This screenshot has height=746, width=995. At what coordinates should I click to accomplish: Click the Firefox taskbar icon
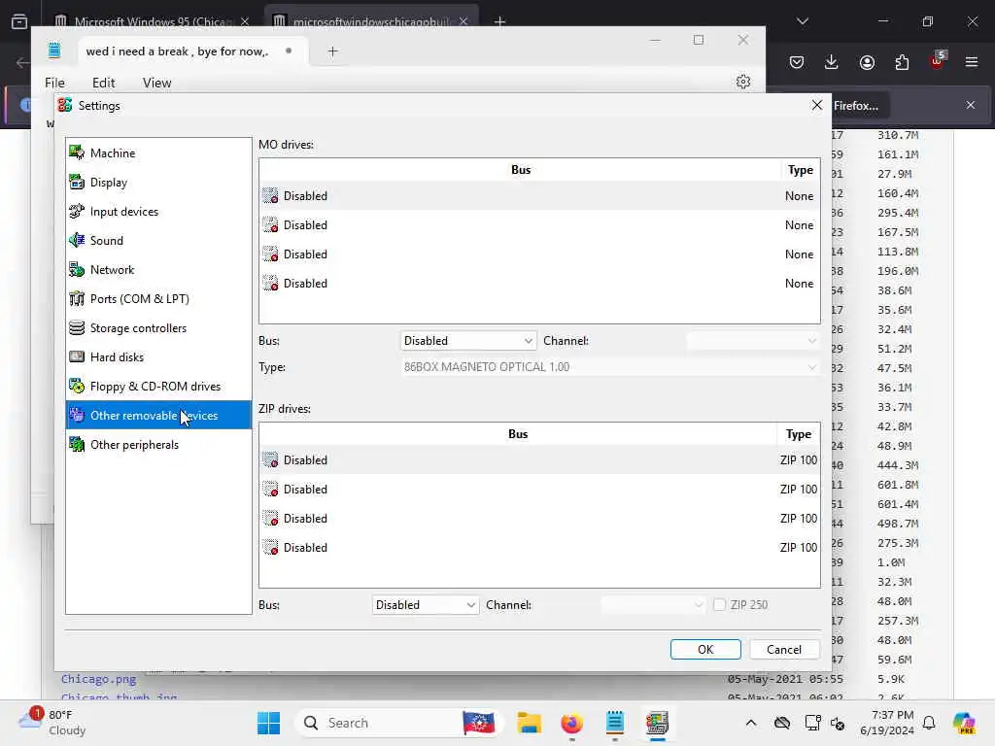(x=571, y=723)
